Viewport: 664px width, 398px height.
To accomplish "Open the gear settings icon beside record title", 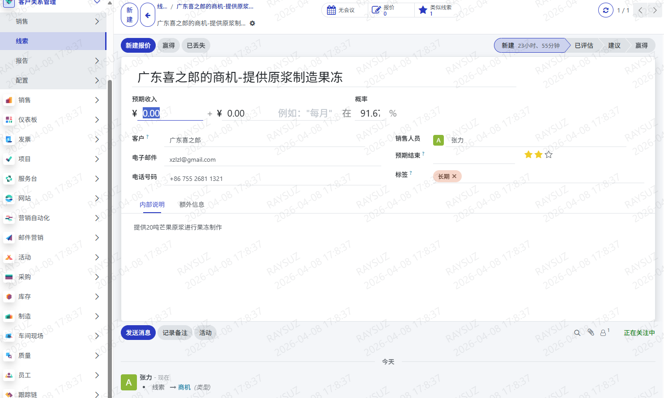I will pos(252,23).
